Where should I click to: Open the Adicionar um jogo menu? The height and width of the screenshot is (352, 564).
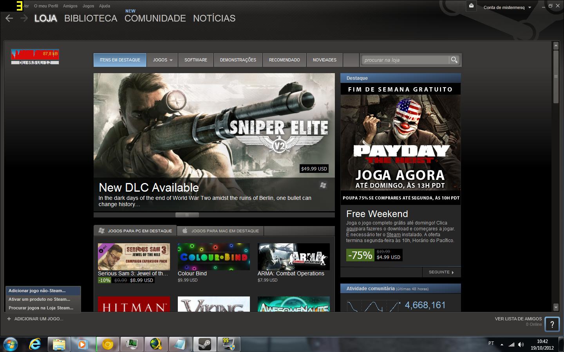(35, 319)
